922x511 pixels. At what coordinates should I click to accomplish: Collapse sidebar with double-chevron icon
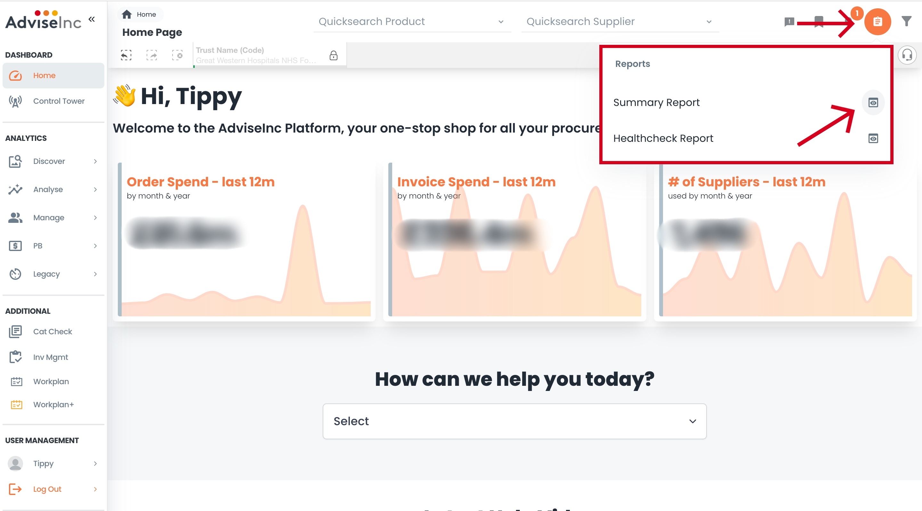92,19
